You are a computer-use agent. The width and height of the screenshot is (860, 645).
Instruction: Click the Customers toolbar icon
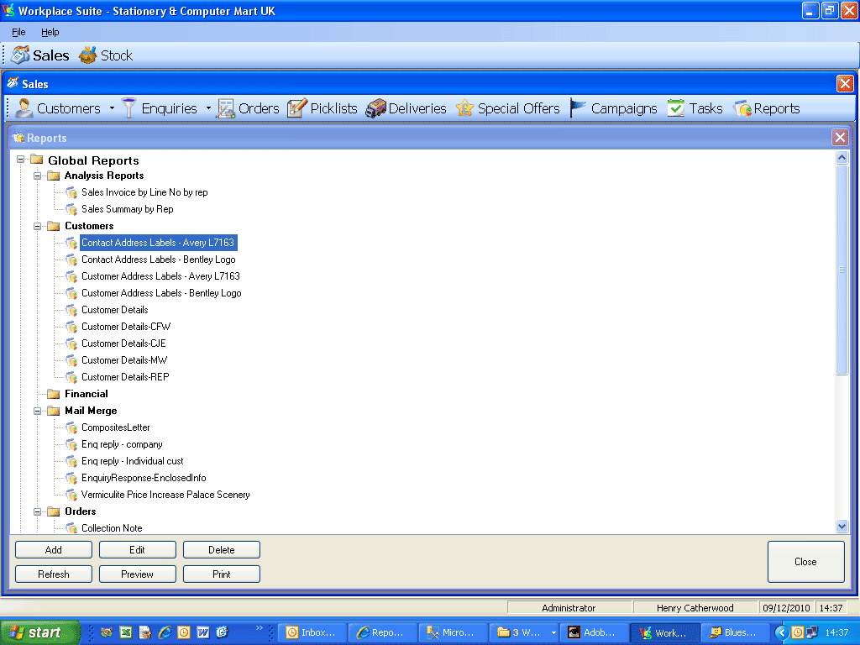click(24, 108)
